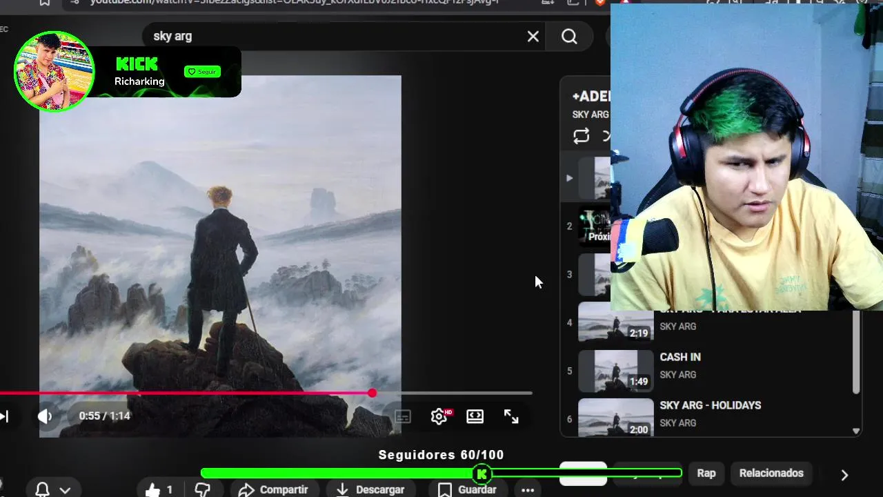Click the 2:00 HOLIDAYS thumbnail

[x=615, y=418]
